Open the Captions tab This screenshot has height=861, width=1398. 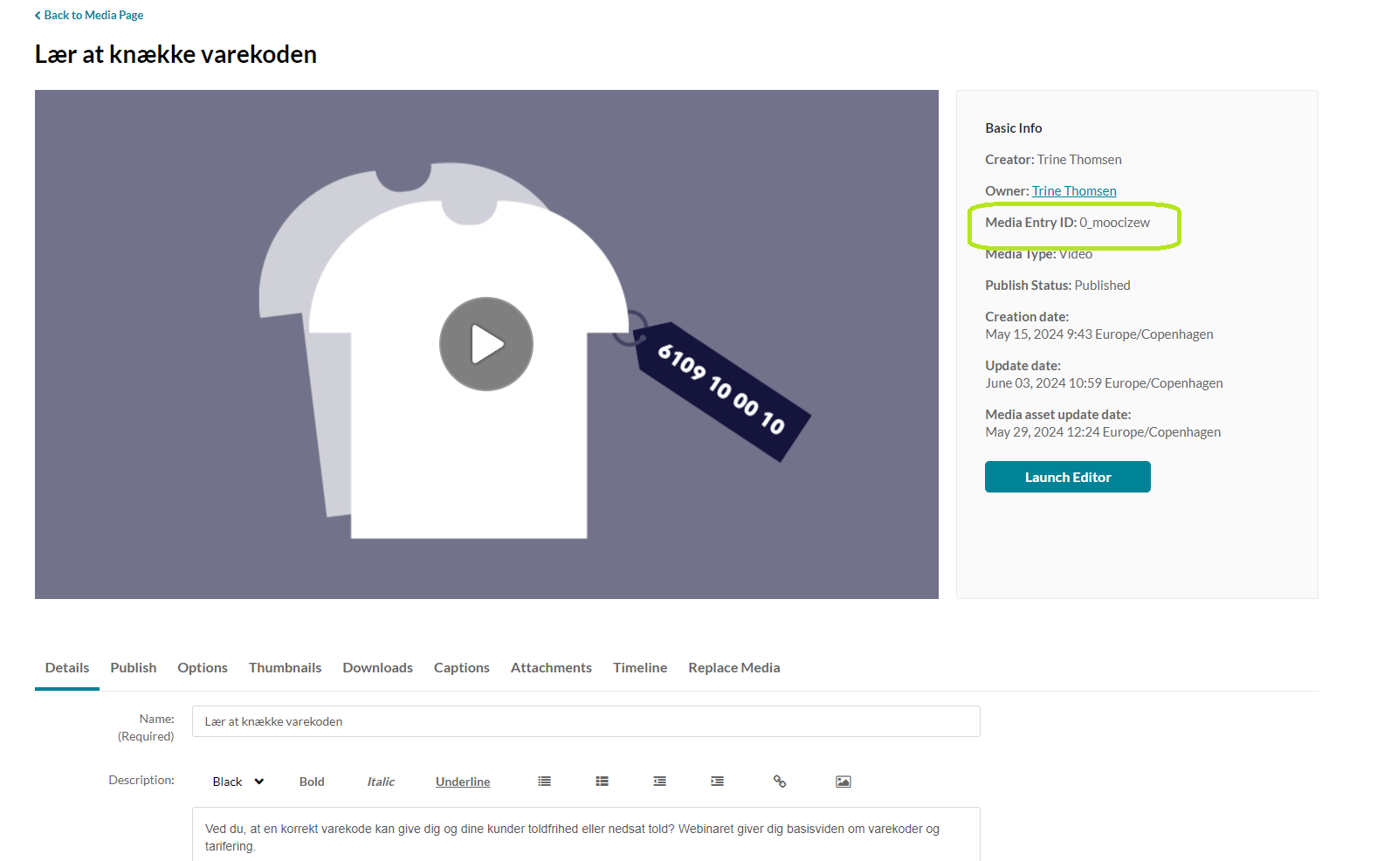pos(461,668)
